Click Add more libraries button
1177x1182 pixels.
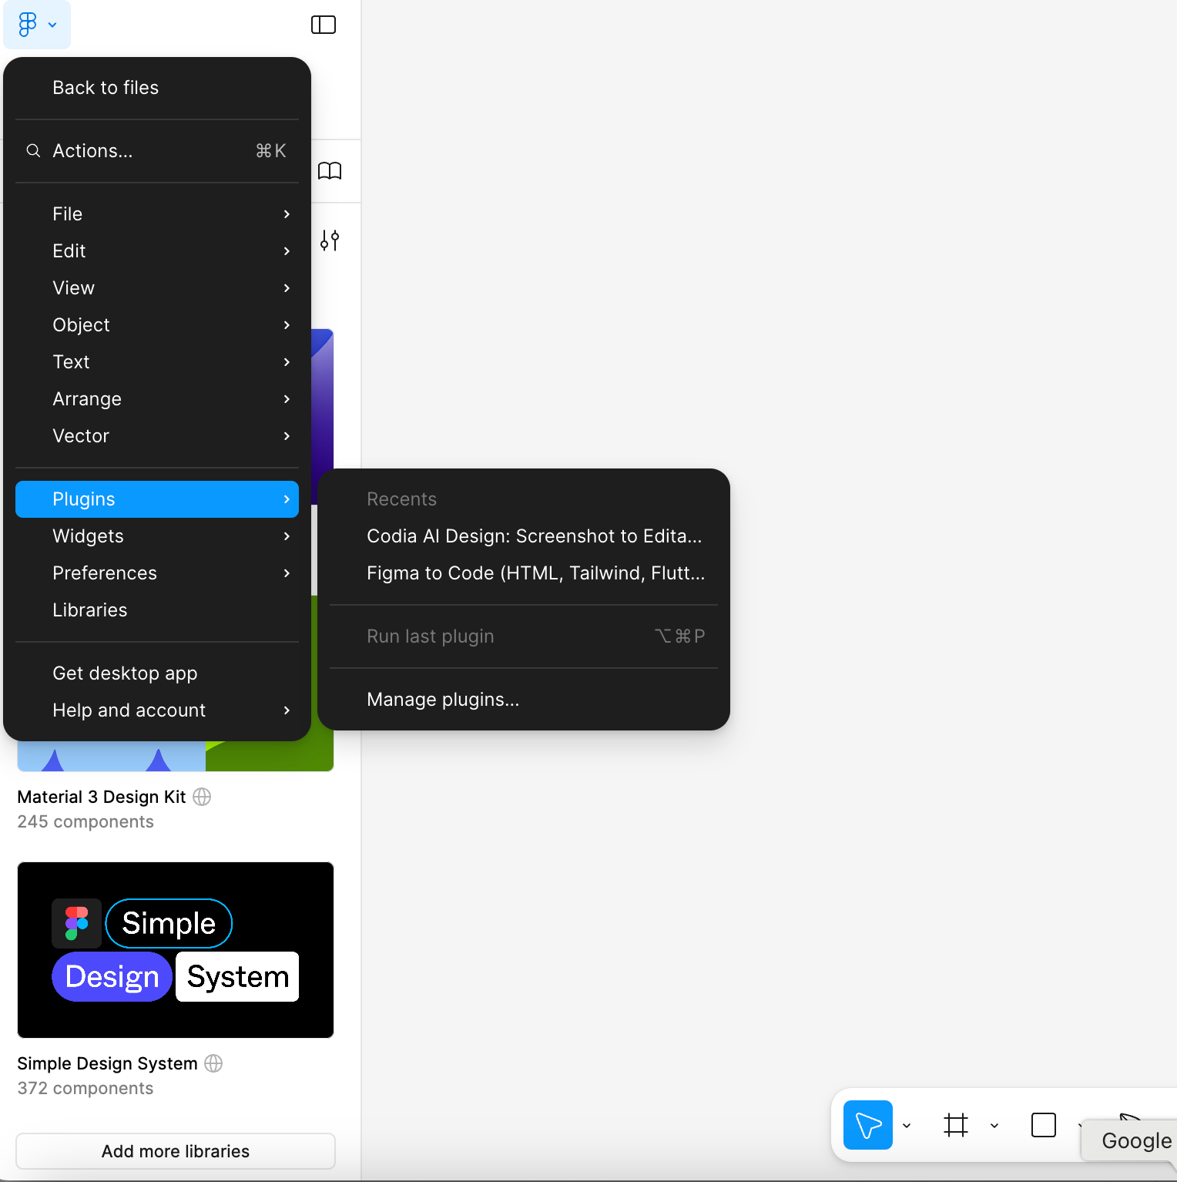[176, 1151]
